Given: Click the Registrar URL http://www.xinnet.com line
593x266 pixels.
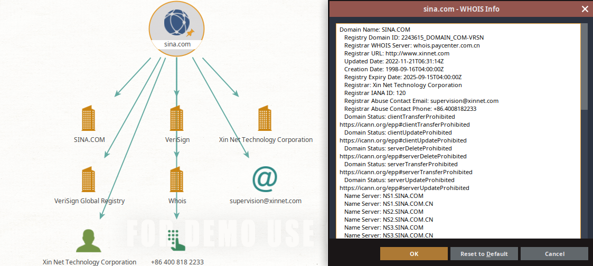Looking at the screenshot, I should point(397,53).
